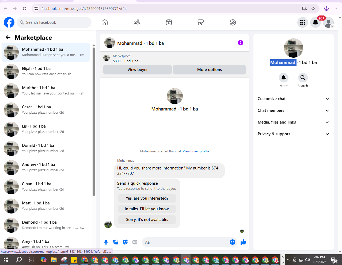The width and height of the screenshot is (342, 265).
Task: Go back with the Marketplace arrow
Action: 8,38
